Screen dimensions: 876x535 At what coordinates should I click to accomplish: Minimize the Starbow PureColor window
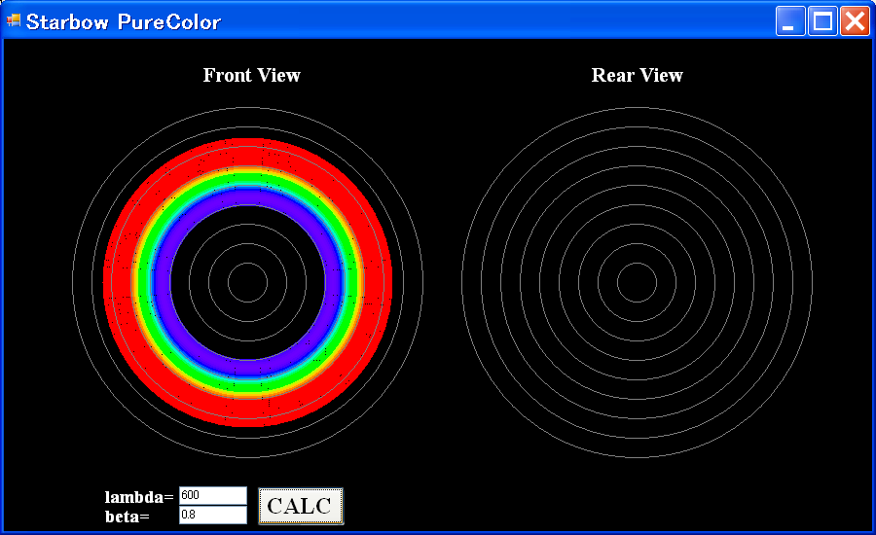pyautogui.click(x=790, y=21)
